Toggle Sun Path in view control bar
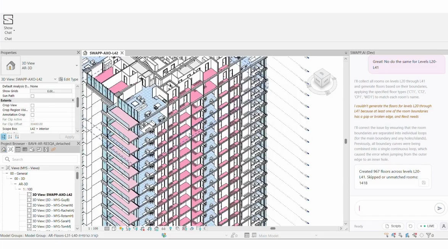448x249 pixels. pos(121,229)
